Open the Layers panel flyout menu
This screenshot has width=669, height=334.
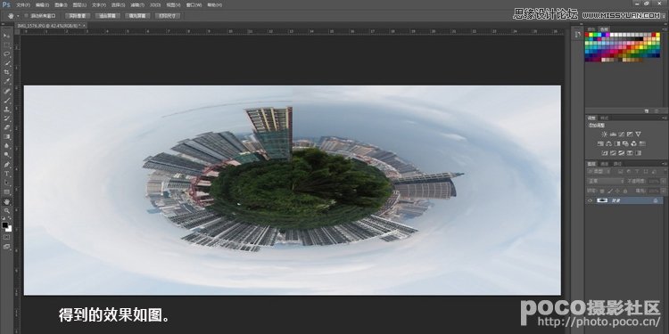tap(664, 163)
